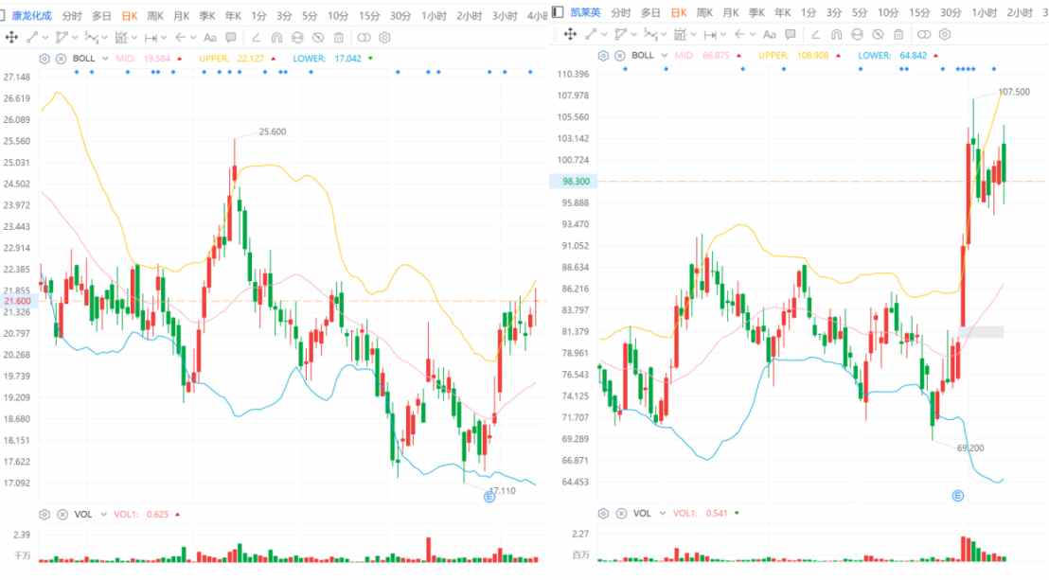1049x580 pixels.
Task: Click 凯莱英 stock name link
Action: pos(585,12)
